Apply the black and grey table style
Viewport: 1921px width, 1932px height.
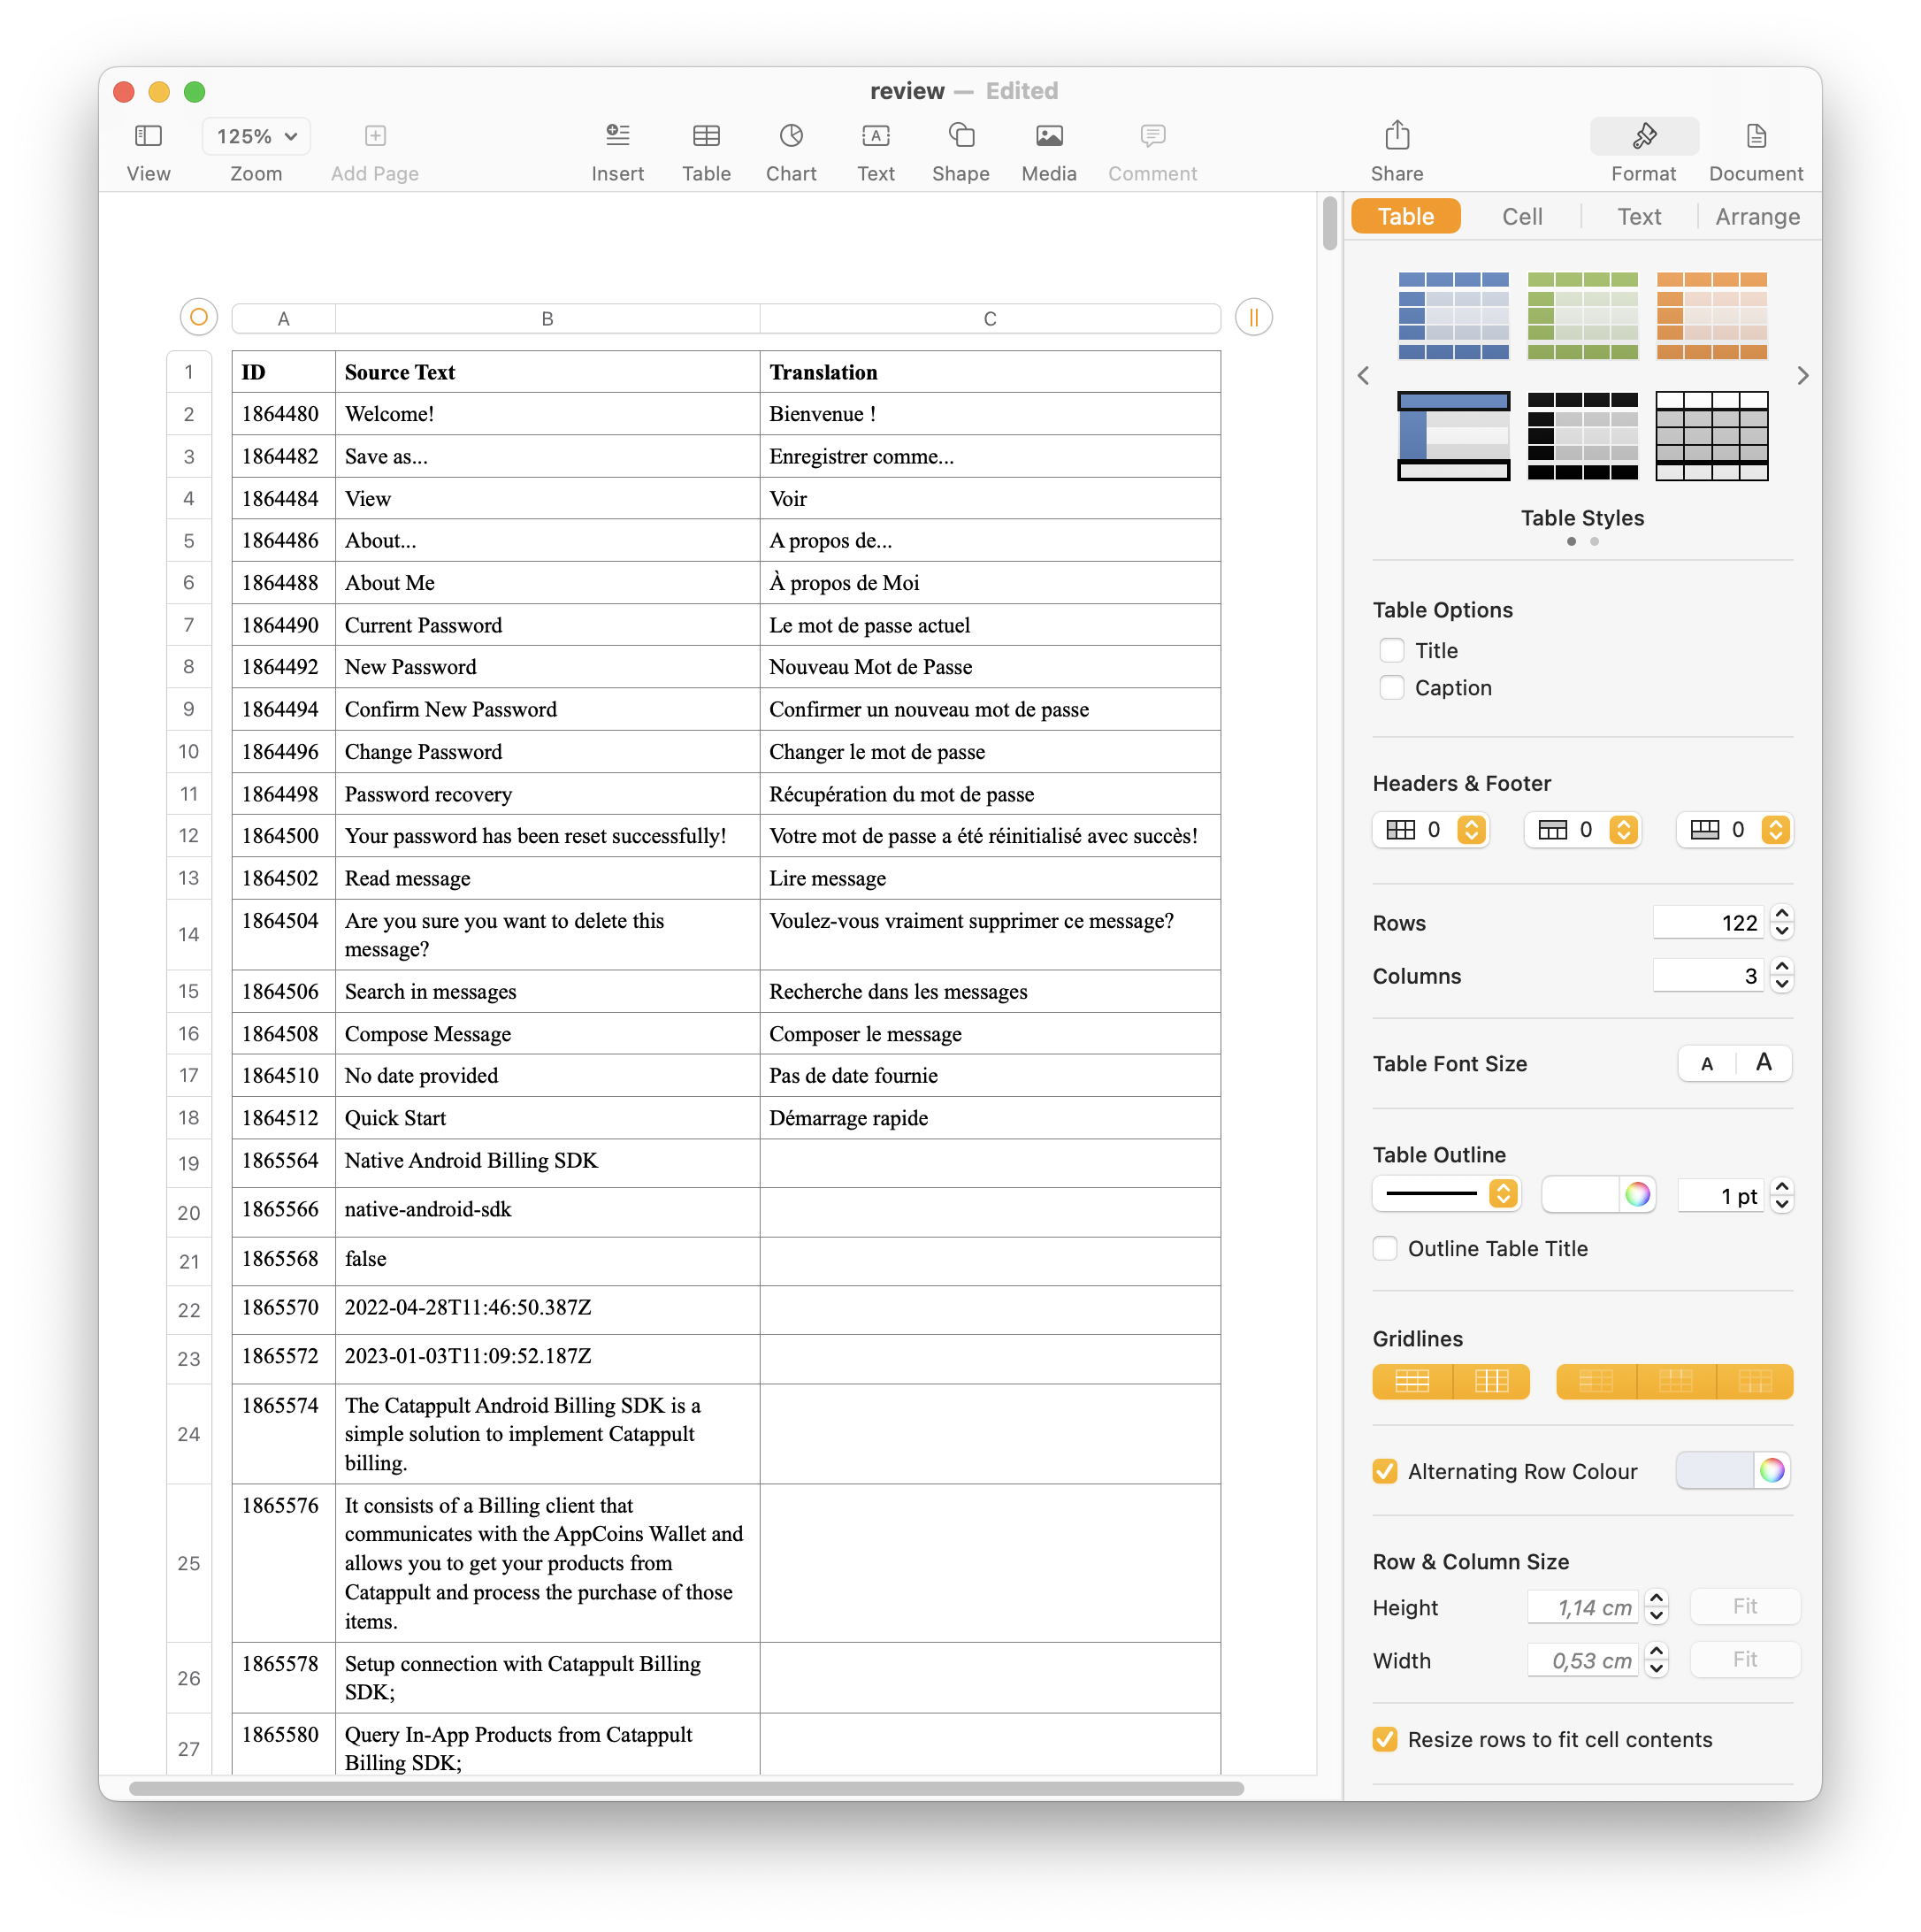[1582, 435]
